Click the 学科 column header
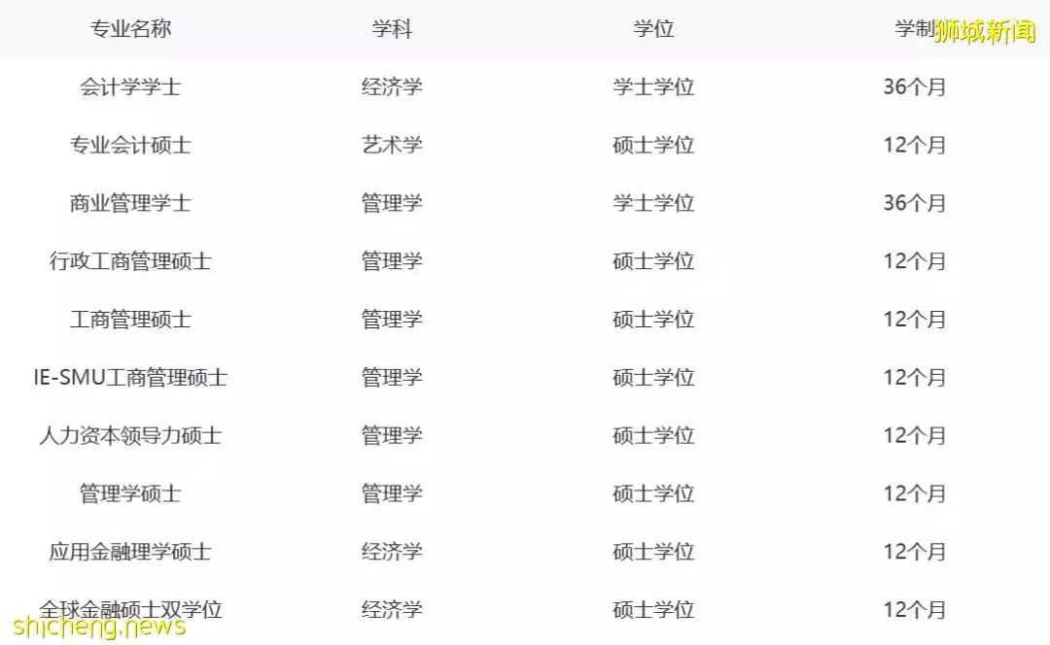 [392, 29]
